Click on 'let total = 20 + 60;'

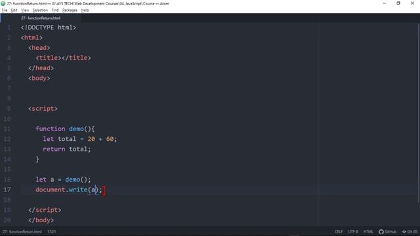point(80,139)
